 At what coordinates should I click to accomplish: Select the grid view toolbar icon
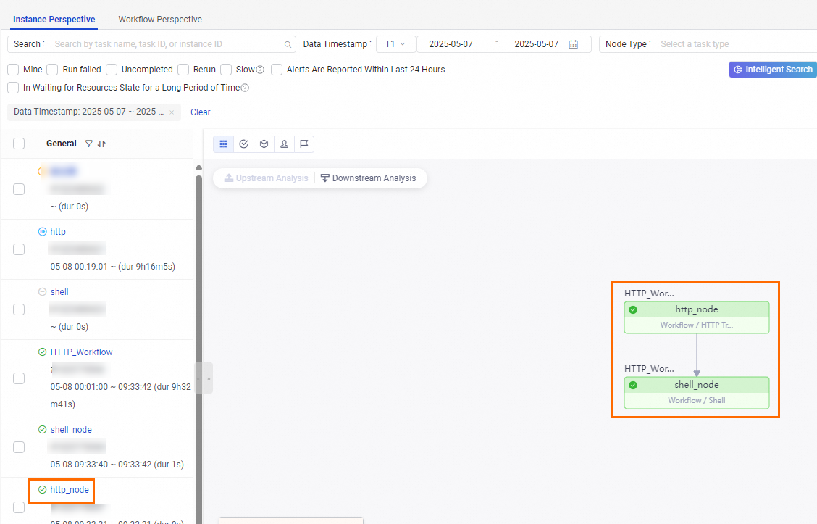coord(224,144)
